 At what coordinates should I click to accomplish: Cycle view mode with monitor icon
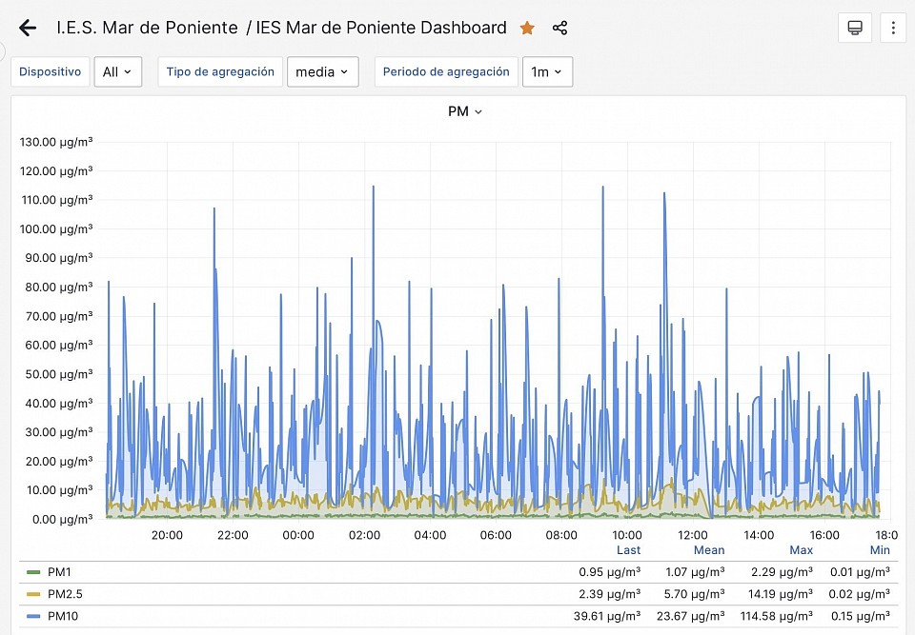(x=855, y=29)
